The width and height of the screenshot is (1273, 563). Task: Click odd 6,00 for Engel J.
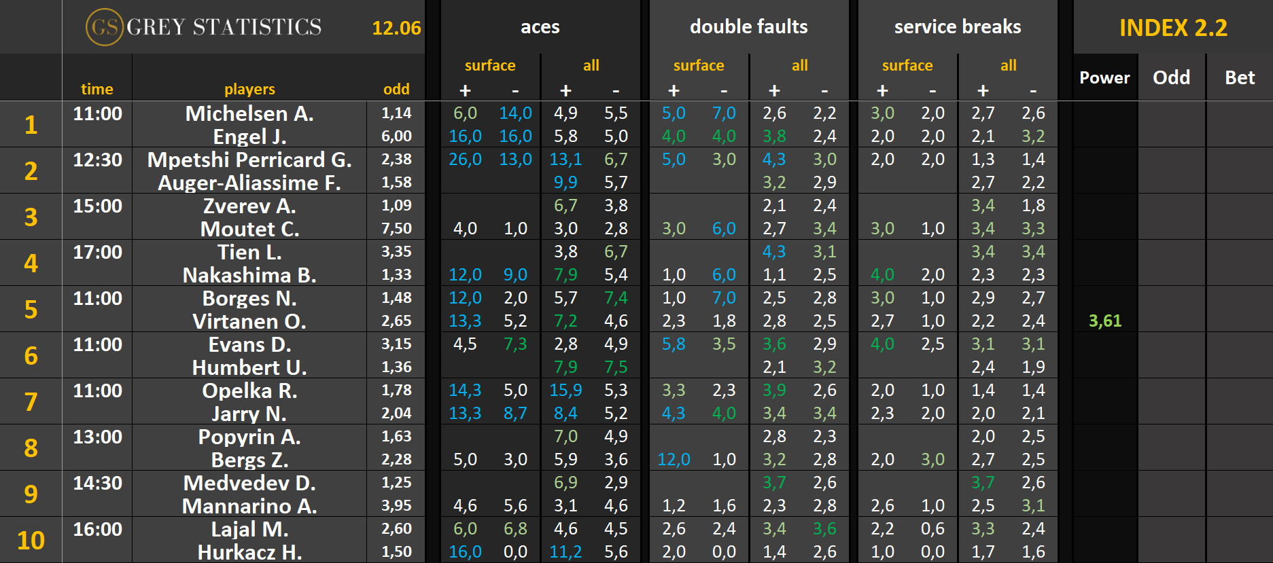point(396,136)
